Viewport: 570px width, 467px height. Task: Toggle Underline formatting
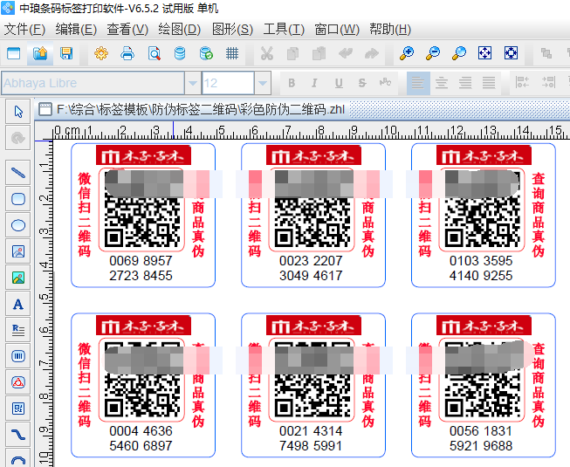pos(339,83)
